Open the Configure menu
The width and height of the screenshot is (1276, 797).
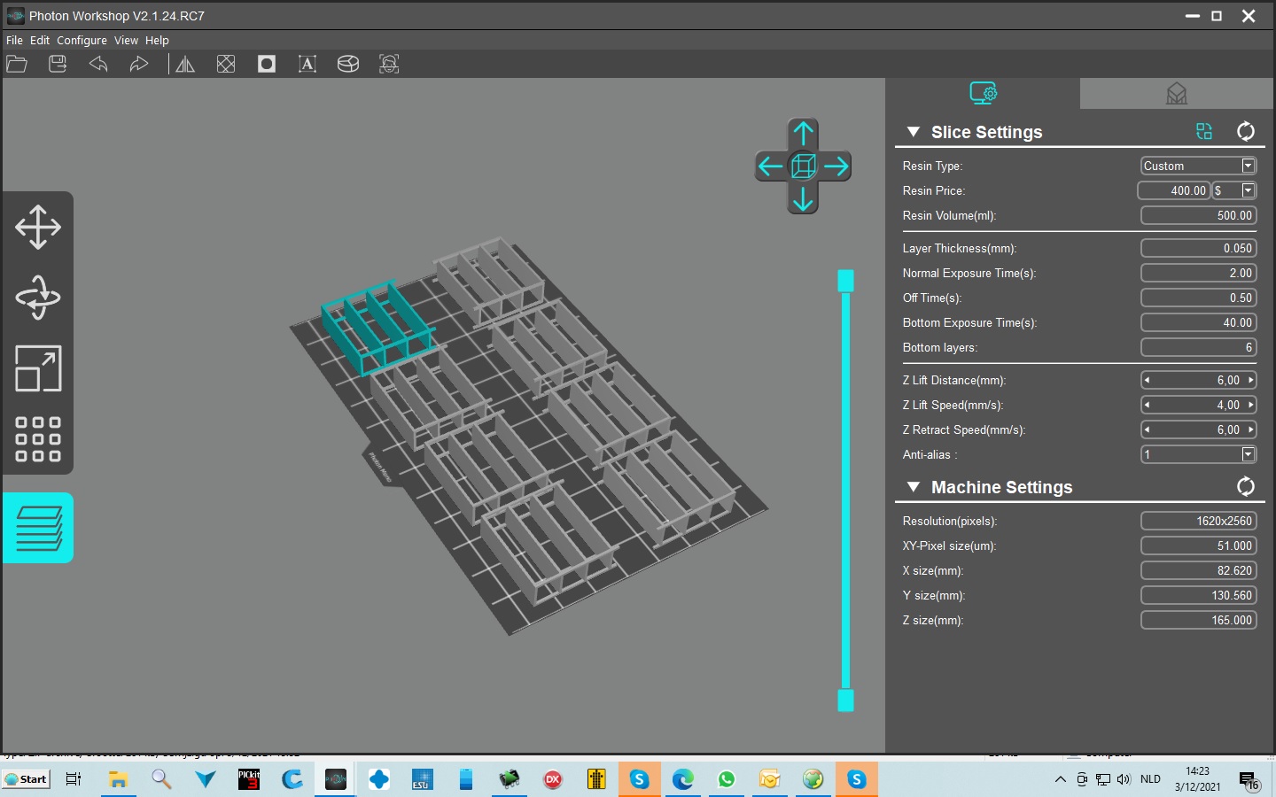(x=82, y=40)
